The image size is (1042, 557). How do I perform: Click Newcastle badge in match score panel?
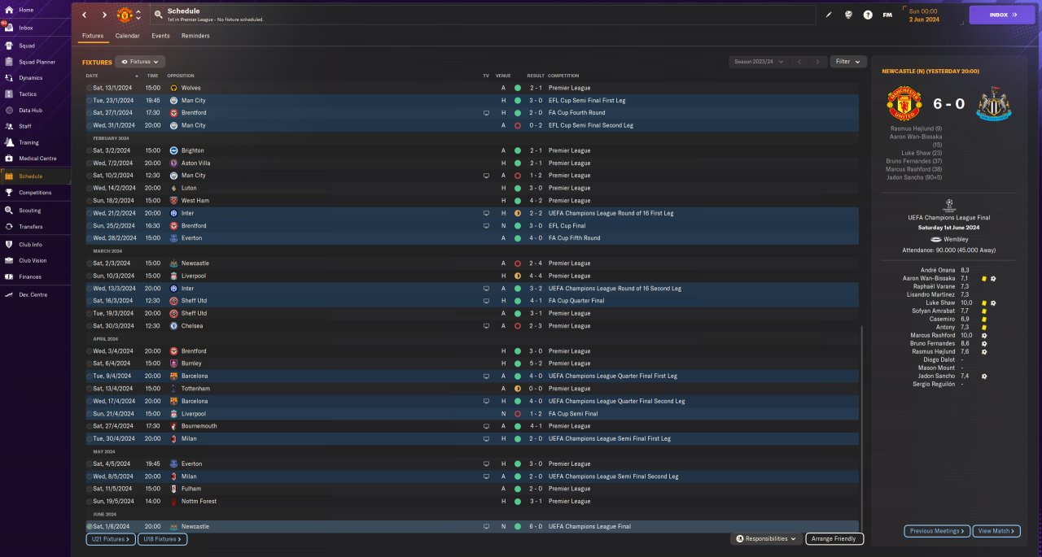click(x=993, y=105)
